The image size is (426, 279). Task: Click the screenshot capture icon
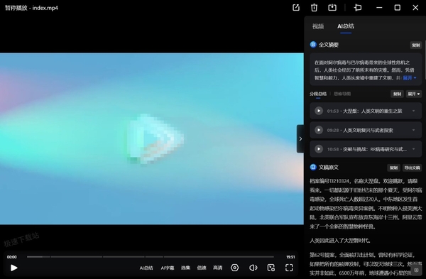(x=271, y=268)
